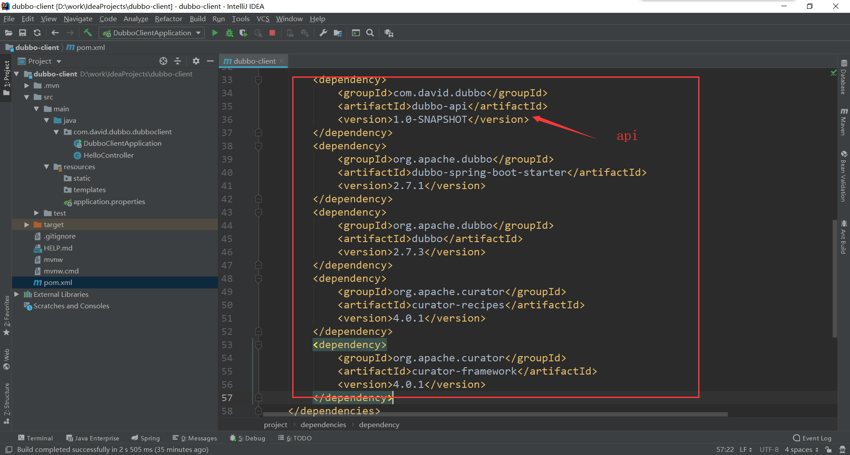Image resolution: width=850 pixels, height=455 pixels.
Task: Enable scroll-from-source in the Project panel
Action: pyautogui.click(x=163, y=61)
